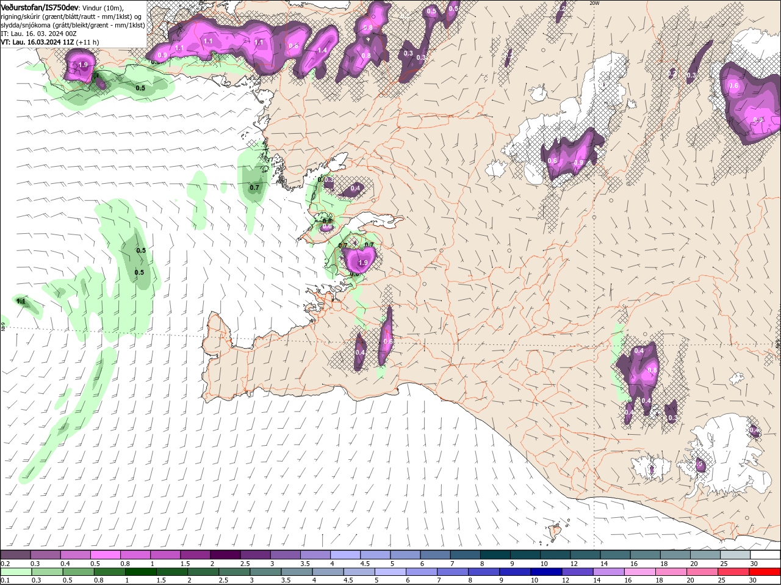Select lower legend pale green swatch between 0.1 and 0.3
Viewport: 781px width, 585px height.
pos(16,572)
